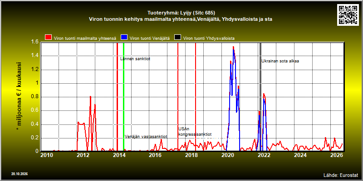Click x-axis label 2010
Image resolution: width=363 pixels, height=181 pixels.
click(x=47, y=155)
